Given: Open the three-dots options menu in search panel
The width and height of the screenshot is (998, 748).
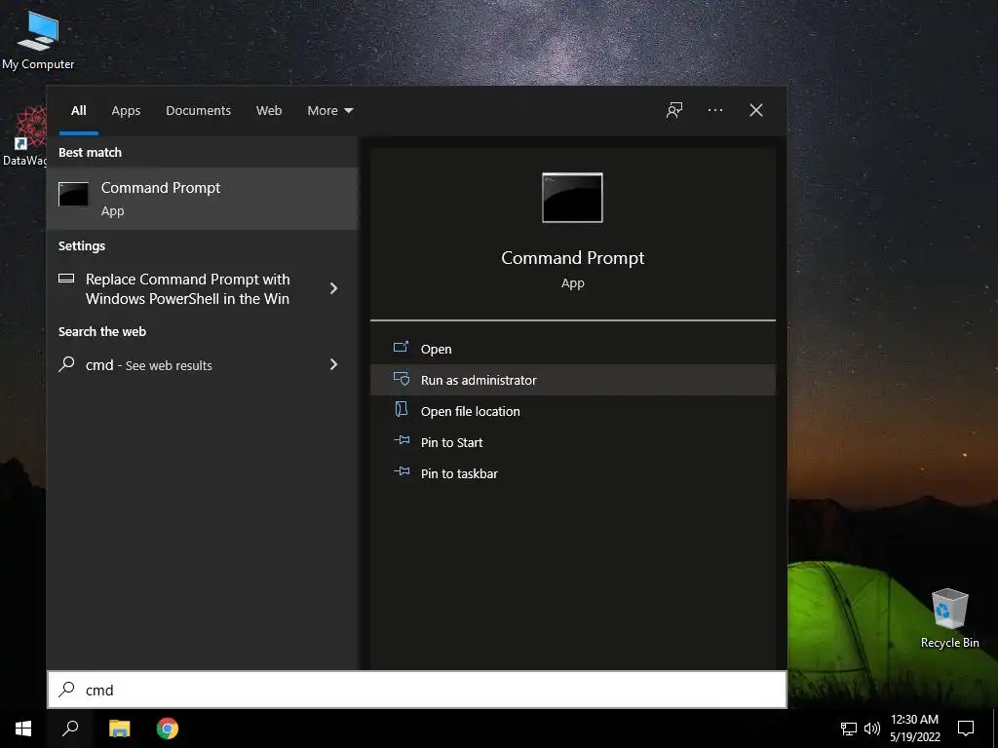Looking at the screenshot, I should point(714,111).
